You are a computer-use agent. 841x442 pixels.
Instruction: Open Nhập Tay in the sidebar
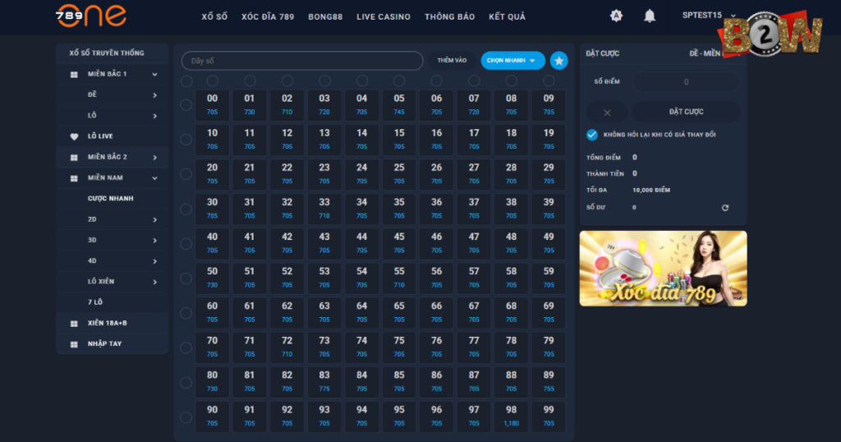pos(104,344)
